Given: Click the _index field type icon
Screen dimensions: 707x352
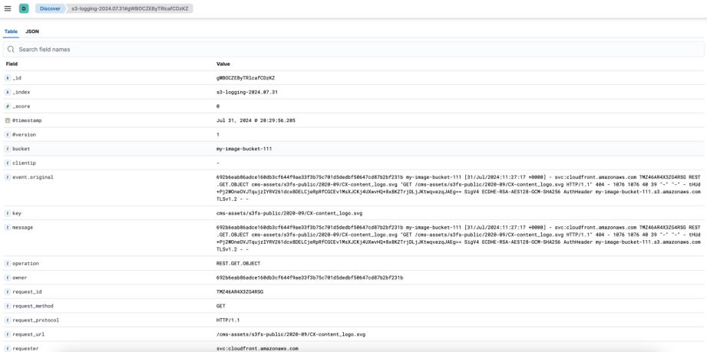Looking at the screenshot, I should click(7, 92).
